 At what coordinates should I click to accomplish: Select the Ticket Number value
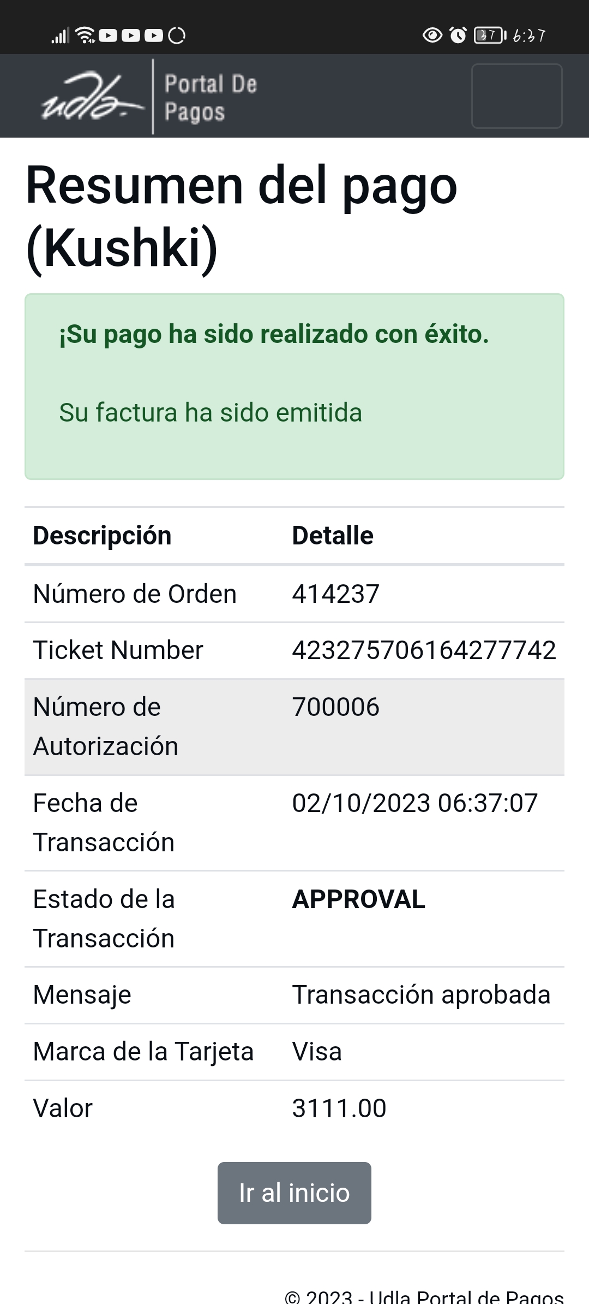(x=424, y=650)
